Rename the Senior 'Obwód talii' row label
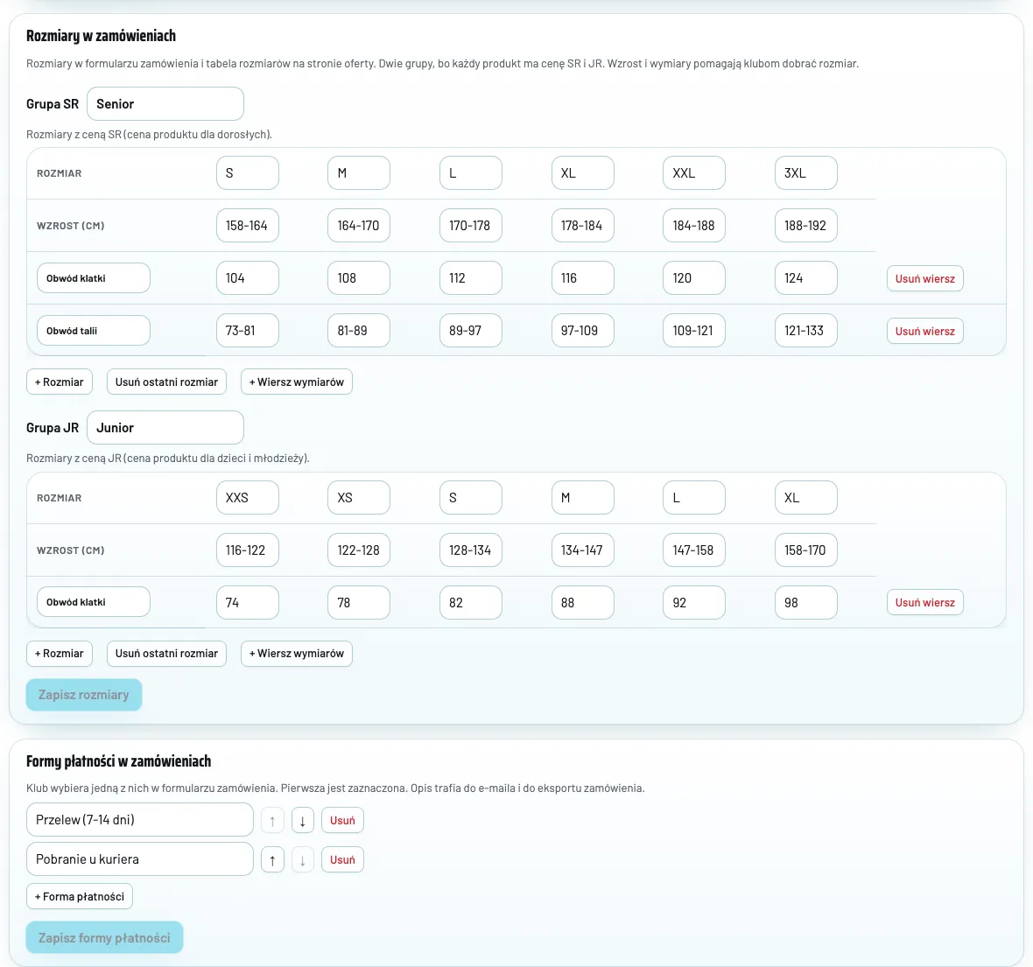1033x967 pixels. [x=94, y=331]
